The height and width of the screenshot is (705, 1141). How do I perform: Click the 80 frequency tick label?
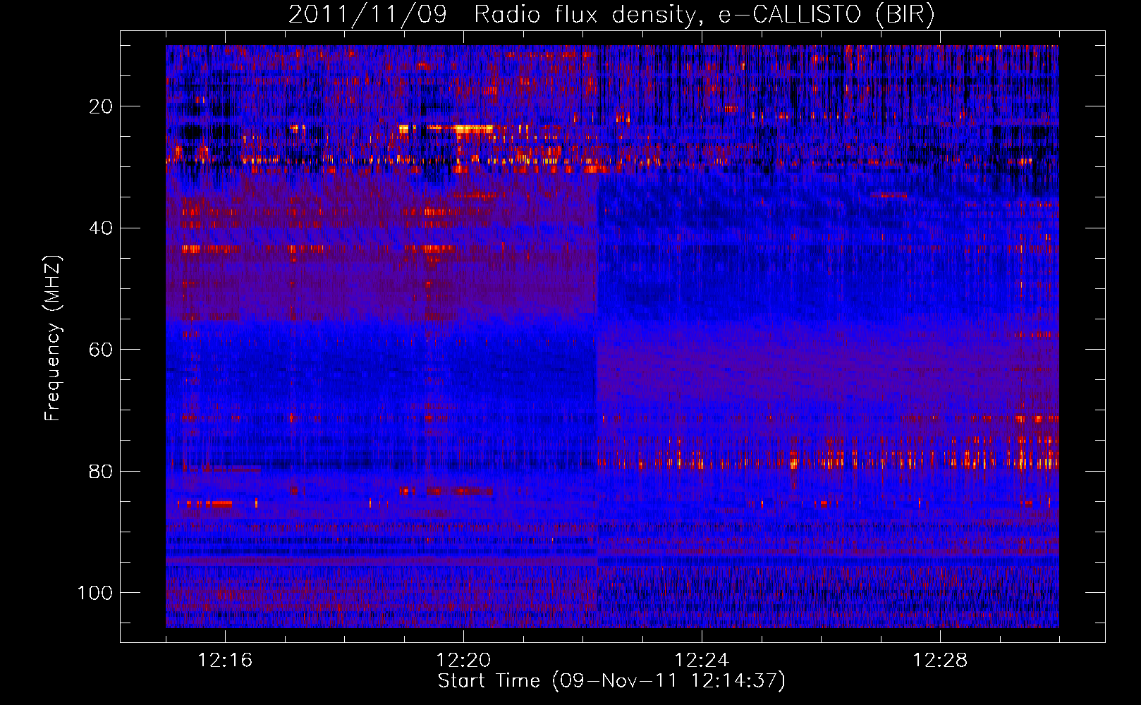coord(101,471)
